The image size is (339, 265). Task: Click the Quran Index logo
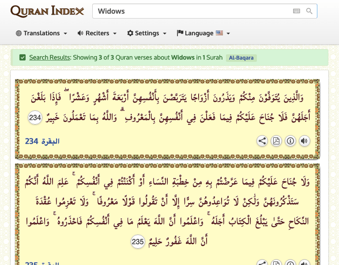pyautogui.click(x=47, y=11)
